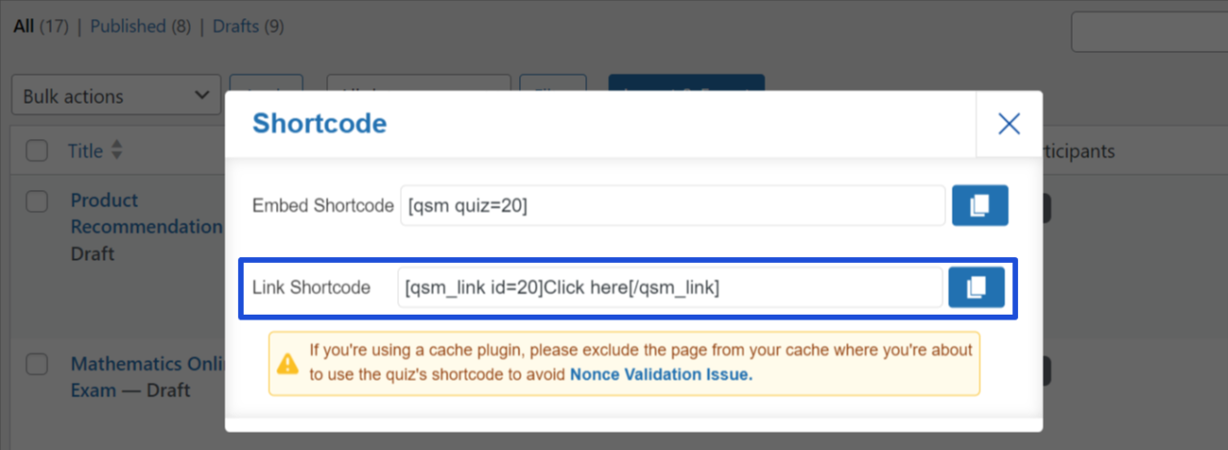
Task: Click inside the Embed Shortcode field
Action: [673, 205]
